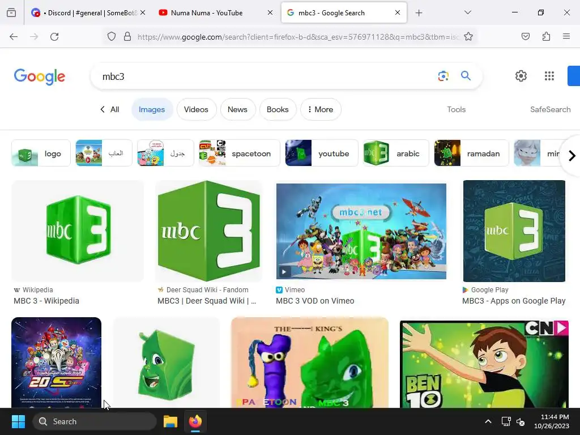Show hidden system tray icons
The width and height of the screenshot is (580, 435).
pos(488,421)
